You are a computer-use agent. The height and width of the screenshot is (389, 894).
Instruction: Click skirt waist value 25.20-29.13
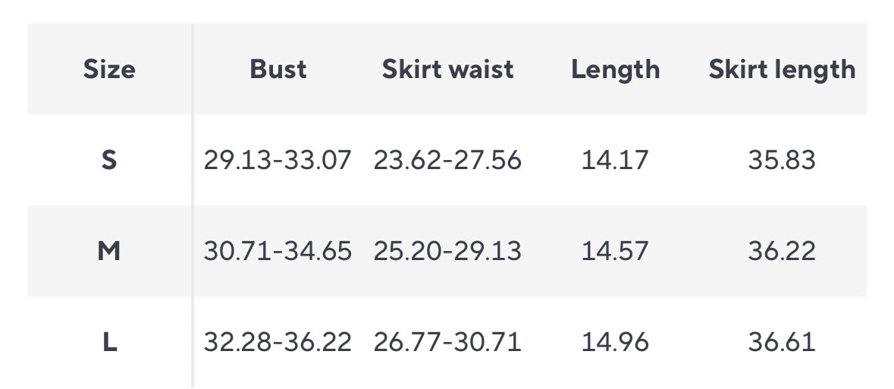(x=447, y=251)
